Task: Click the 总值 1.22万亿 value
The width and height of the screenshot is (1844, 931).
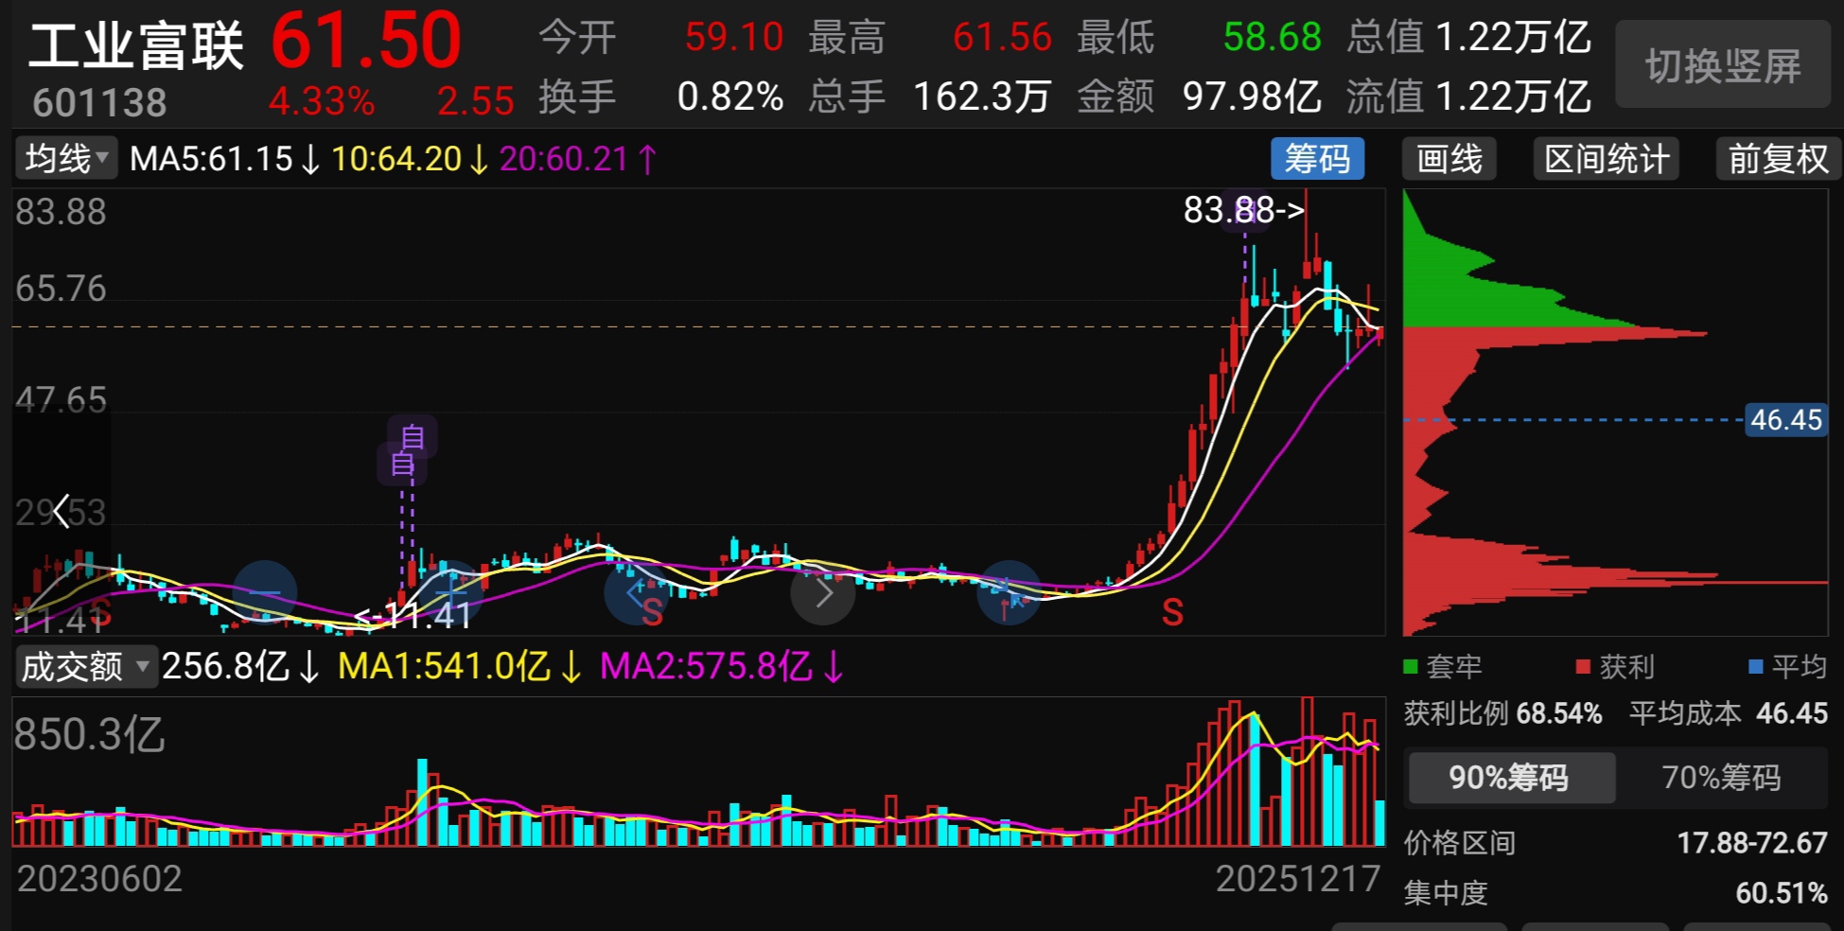Action: pyautogui.click(x=1514, y=38)
